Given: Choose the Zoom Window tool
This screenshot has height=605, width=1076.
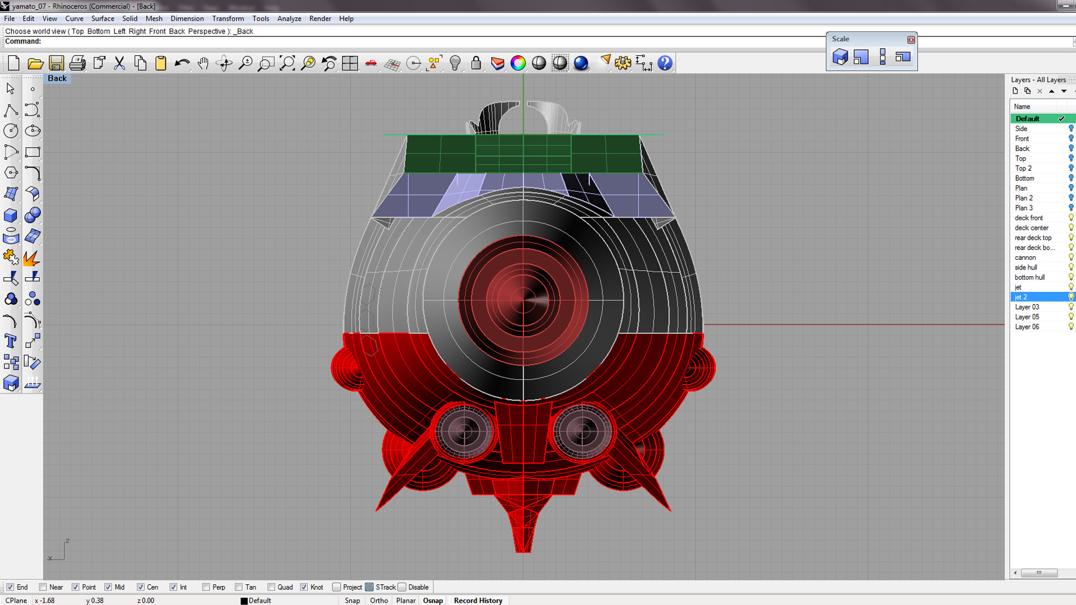Looking at the screenshot, I should coord(266,63).
